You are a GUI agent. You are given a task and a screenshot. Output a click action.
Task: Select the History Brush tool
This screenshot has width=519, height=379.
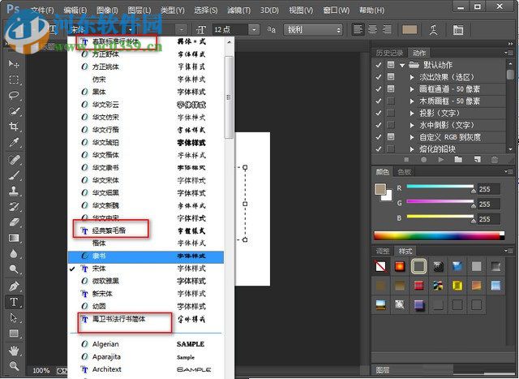pyautogui.click(x=14, y=207)
